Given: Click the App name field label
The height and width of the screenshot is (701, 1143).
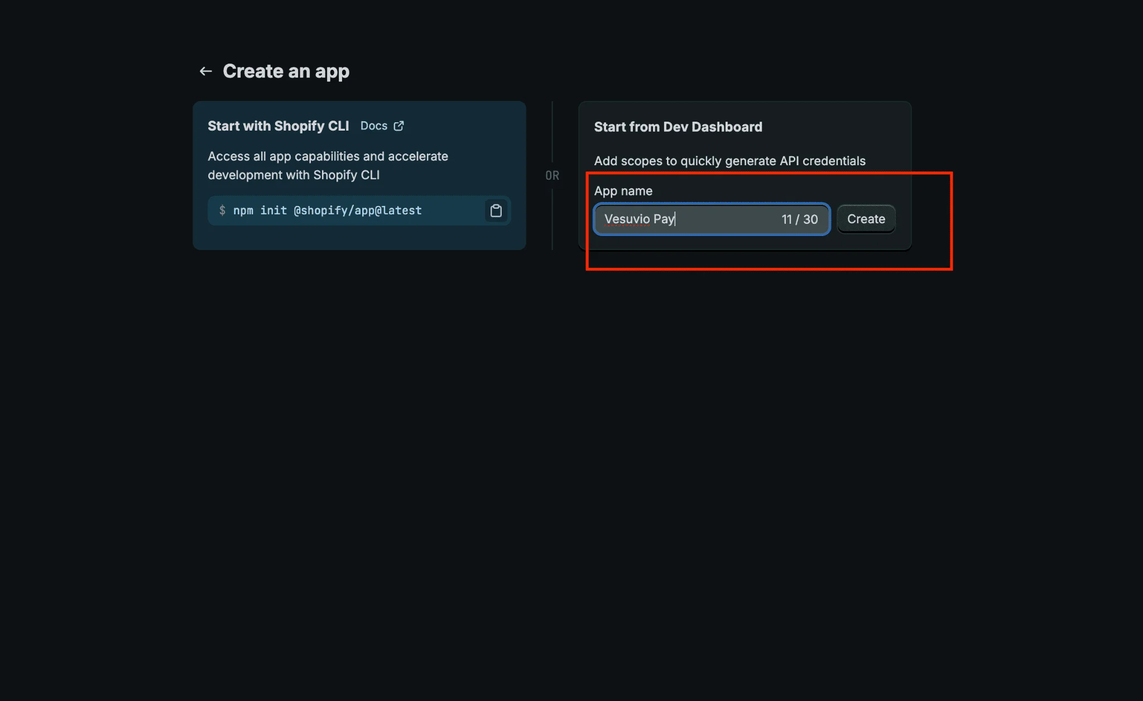Looking at the screenshot, I should [x=623, y=191].
